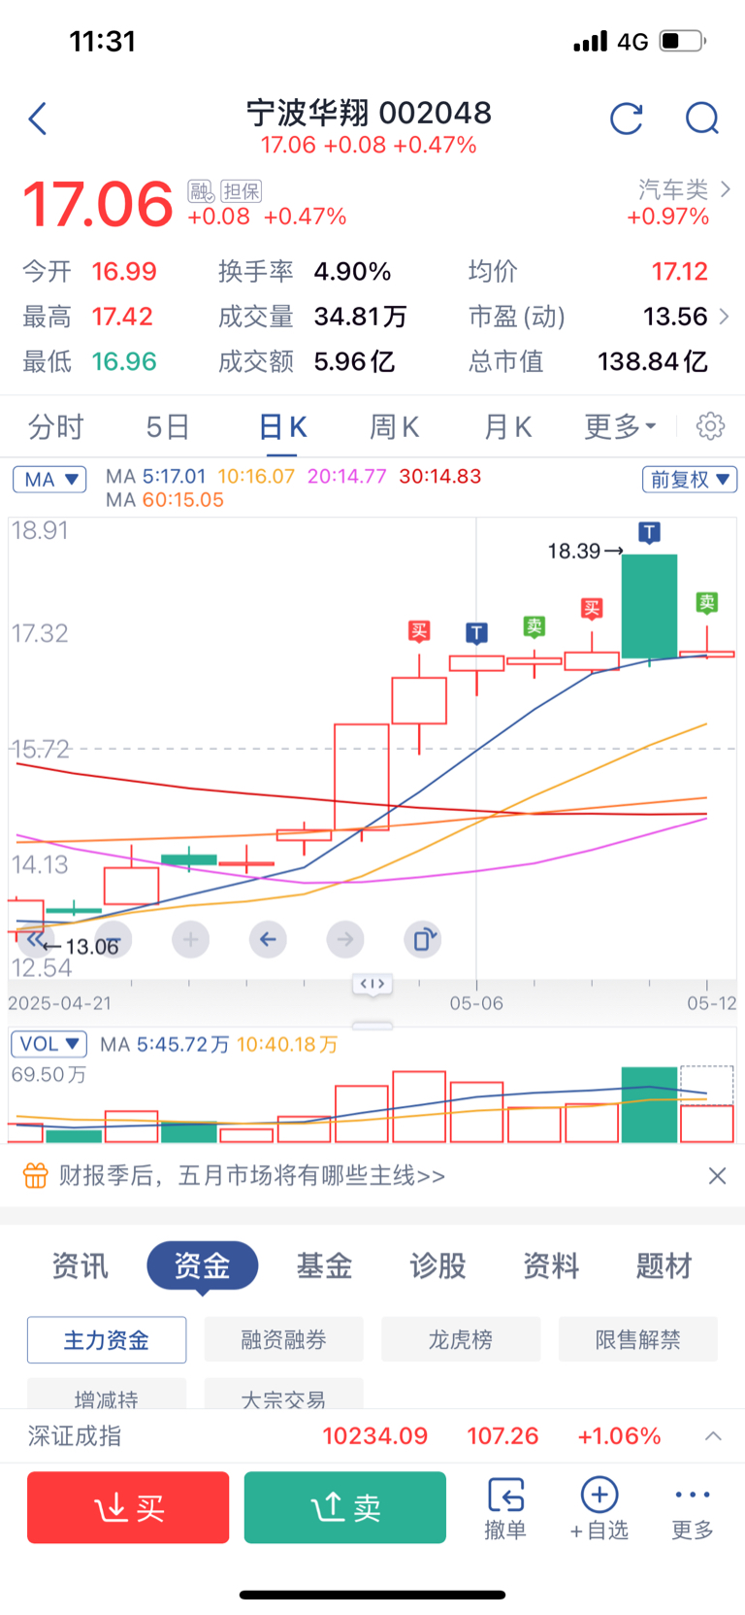Expand the 深证成指 index bar
Viewport: 745px width, 1615px height.
(713, 1435)
